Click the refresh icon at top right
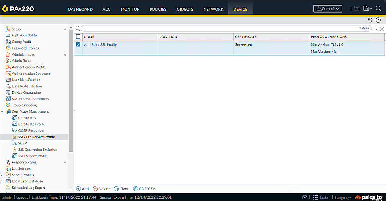Image resolution: width=386 pixels, height=201 pixels. click(x=370, y=20)
